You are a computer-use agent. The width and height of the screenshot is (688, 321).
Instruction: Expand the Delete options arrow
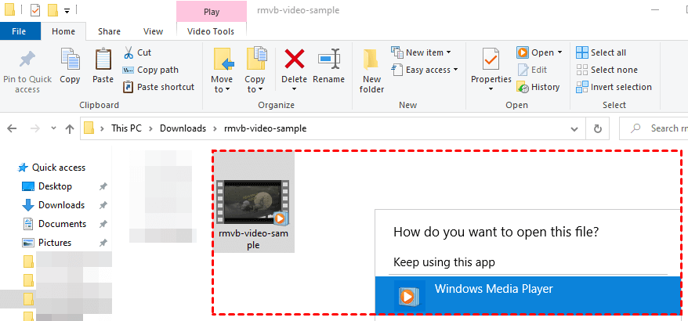point(295,89)
